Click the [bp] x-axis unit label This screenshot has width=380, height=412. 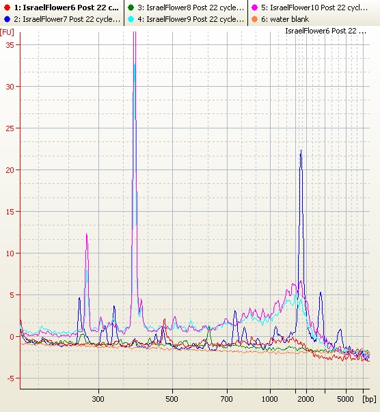[x=369, y=399]
